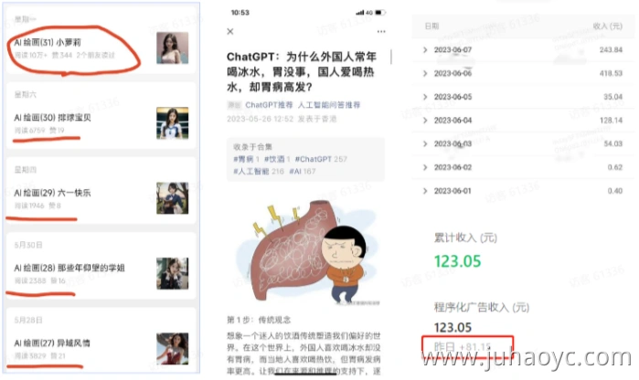Expand the 2023-06-04 income entry
This screenshot has width=639, height=380.
[x=523, y=121]
